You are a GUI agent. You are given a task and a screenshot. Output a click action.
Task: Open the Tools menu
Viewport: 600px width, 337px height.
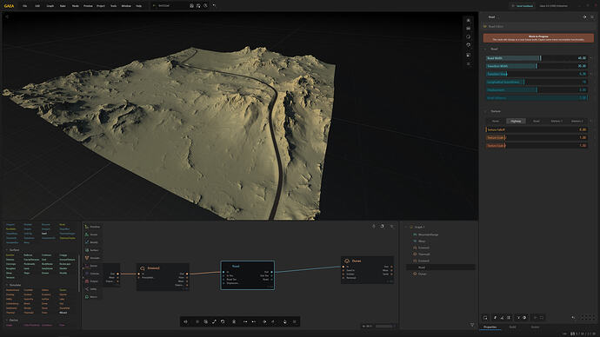coord(113,6)
